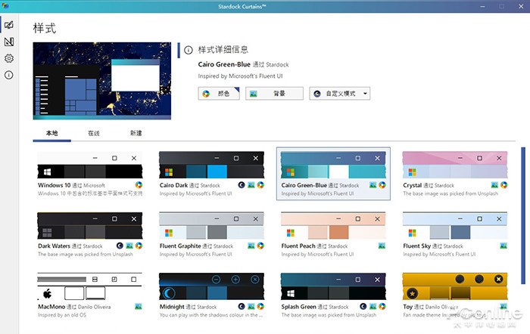The image size is (530, 334).
Task: Open the second sidebar icon below Styles
Action: coord(9,42)
